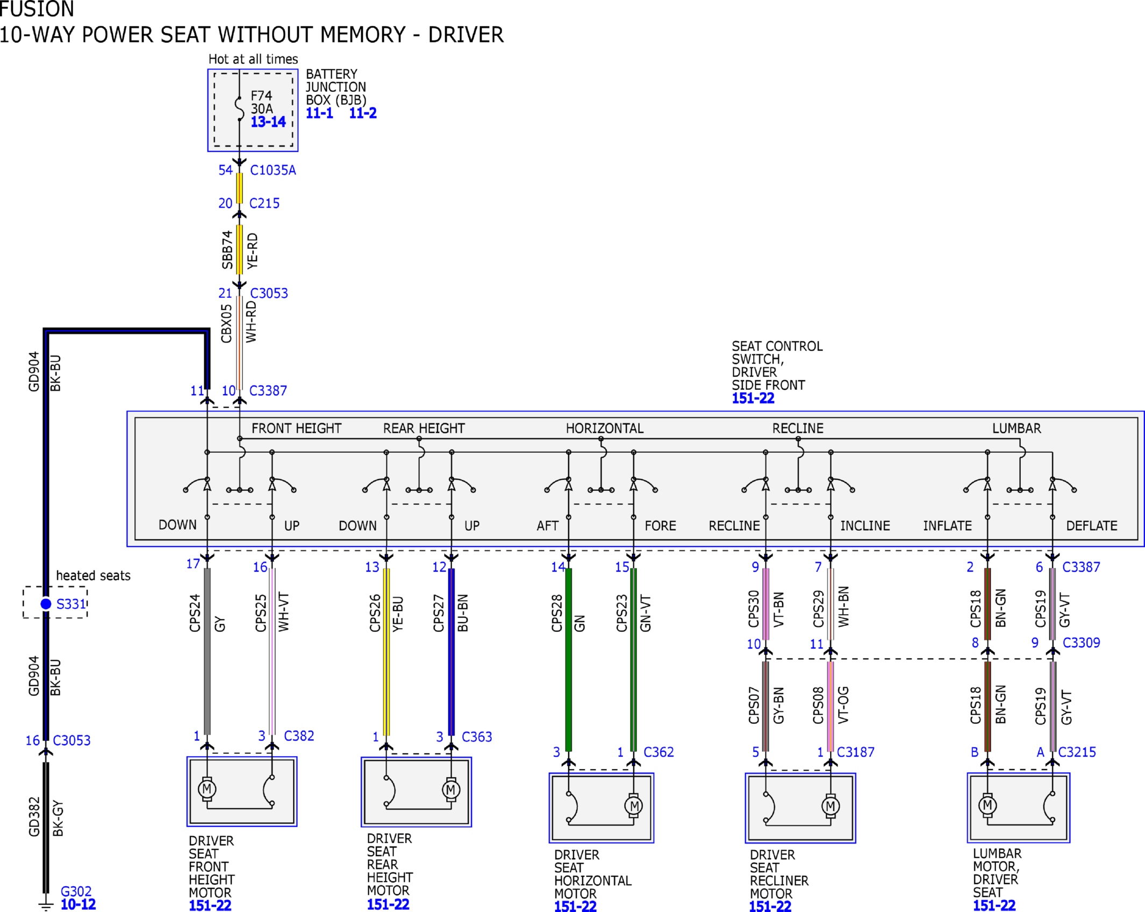Image resolution: width=1145 pixels, height=912 pixels.
Task: Click the GD382 circuit label
Action: click(34, 817)
